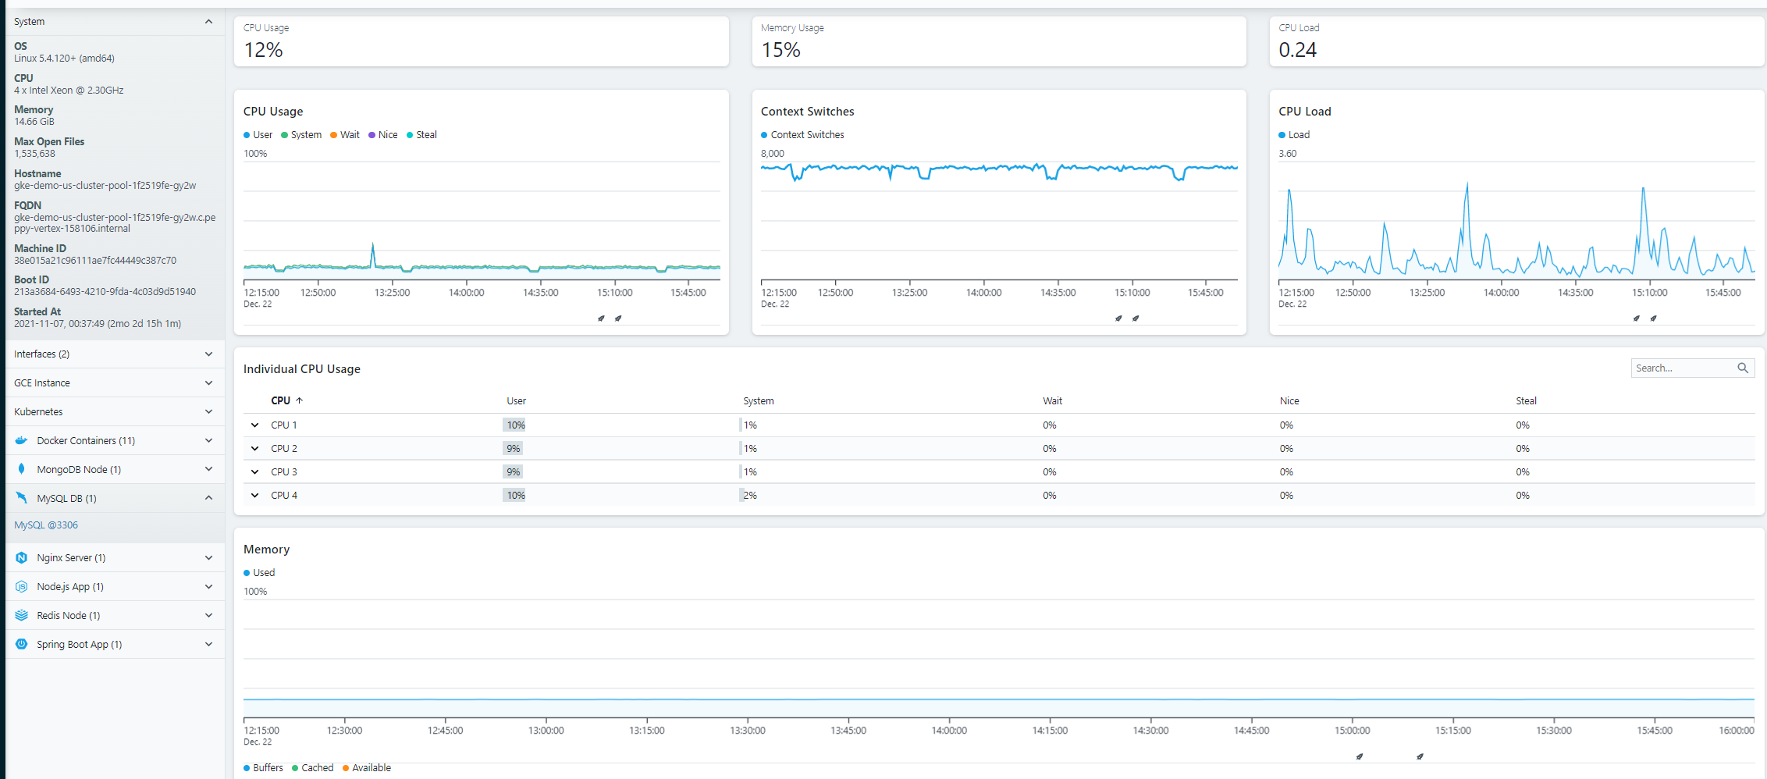Screen dimensions: 1767x779
Task: Click the Redis Node icon
Action: [21, 615]
